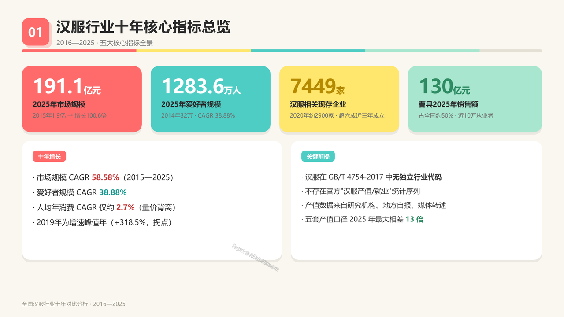Click note 占全国约50% · 近10万从业者

456,116
